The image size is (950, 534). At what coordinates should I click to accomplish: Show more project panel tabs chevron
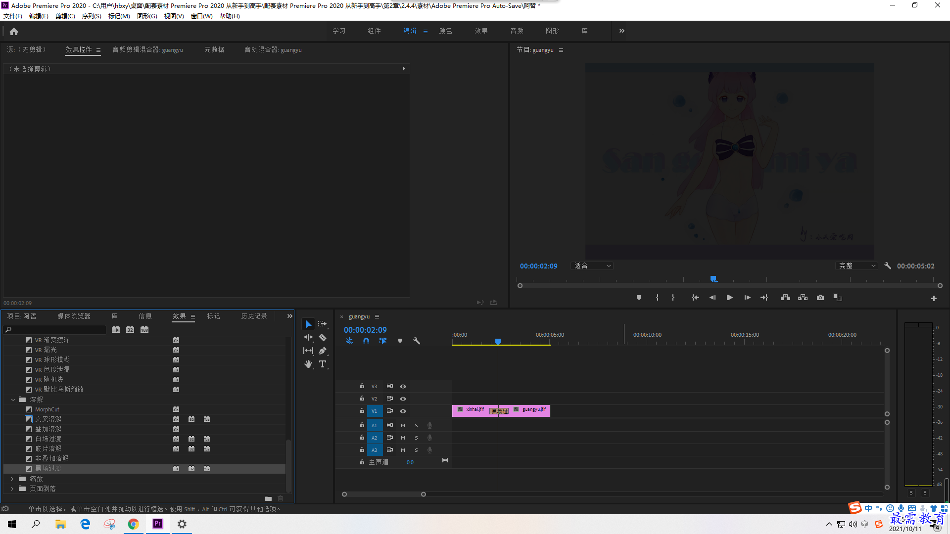pos(290,316)
